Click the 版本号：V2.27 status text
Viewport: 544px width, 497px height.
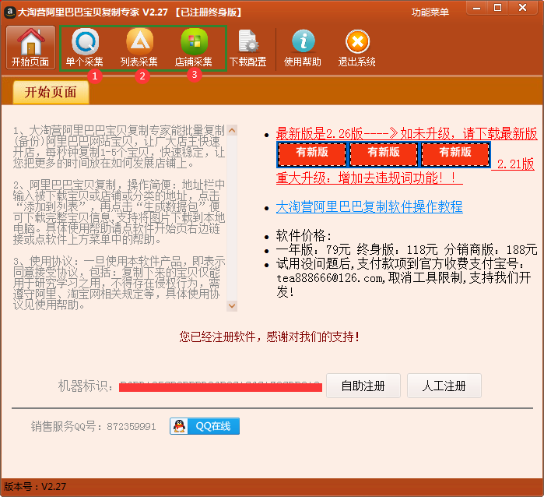click(x=35, y=487)
